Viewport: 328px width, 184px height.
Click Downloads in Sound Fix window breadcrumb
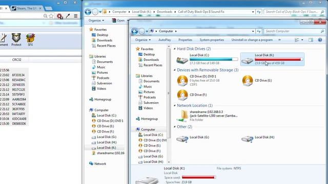(x=165, y=12)
